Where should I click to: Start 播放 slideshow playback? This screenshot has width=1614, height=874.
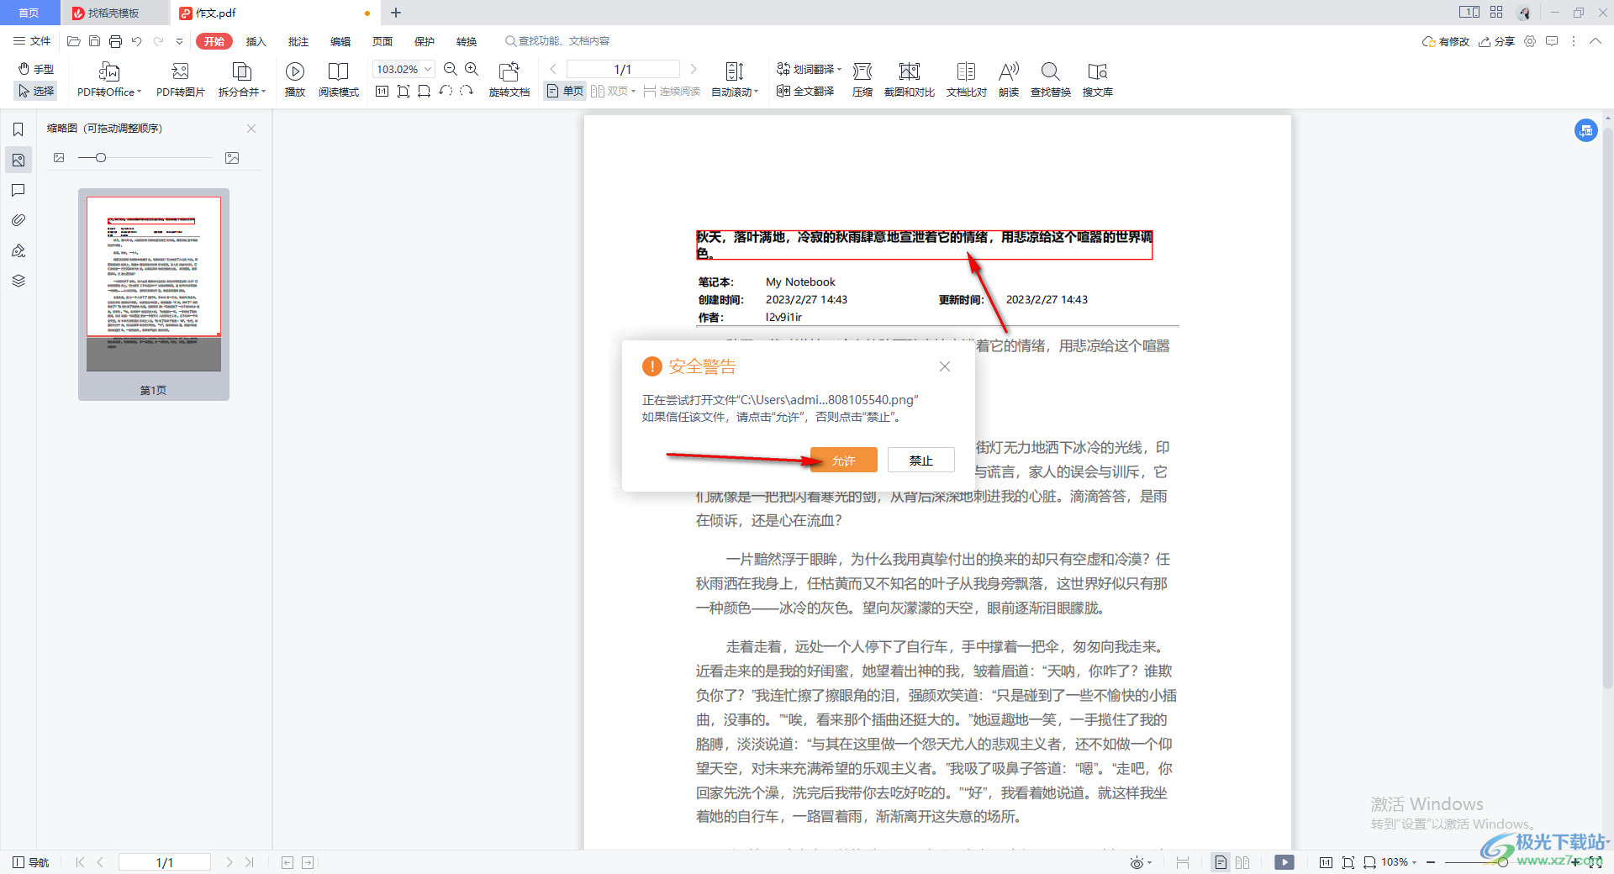295,80
